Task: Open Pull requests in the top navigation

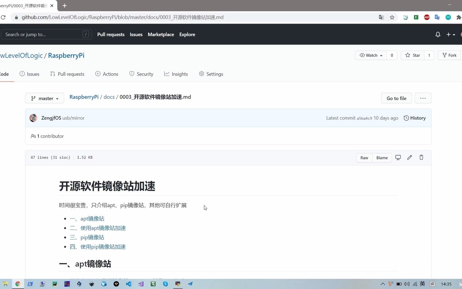Action: point(111,35)
